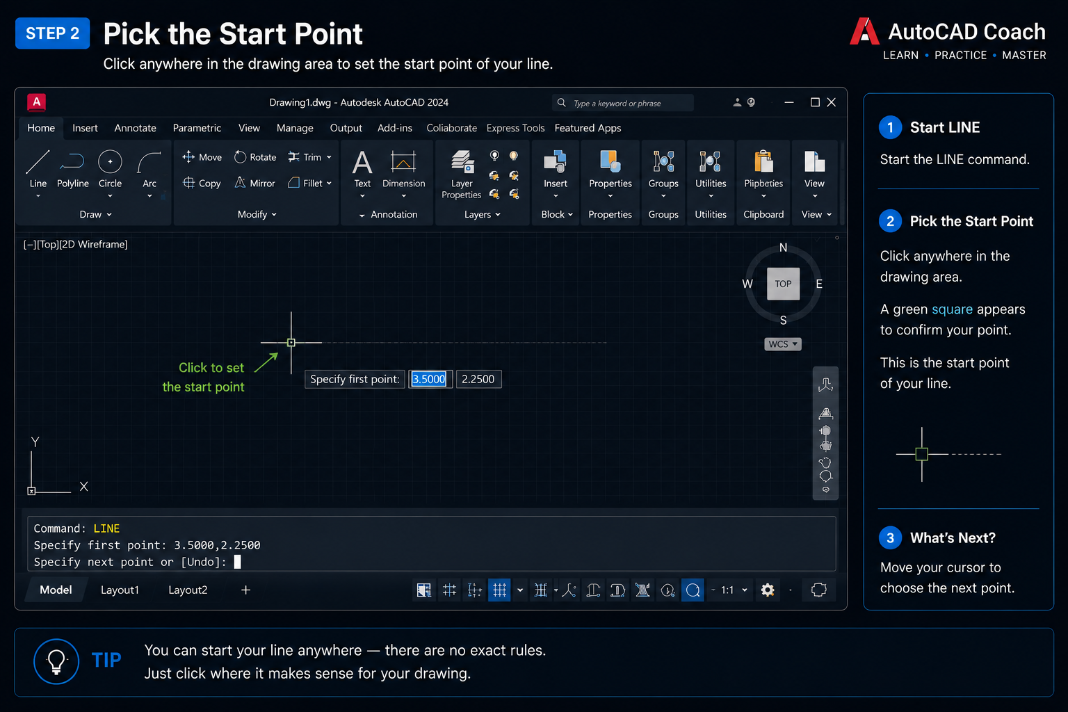The height and width of the screenshot is (712, 1068).
Task: Use the Copy command in Modify panel
Action: [202, 183]
